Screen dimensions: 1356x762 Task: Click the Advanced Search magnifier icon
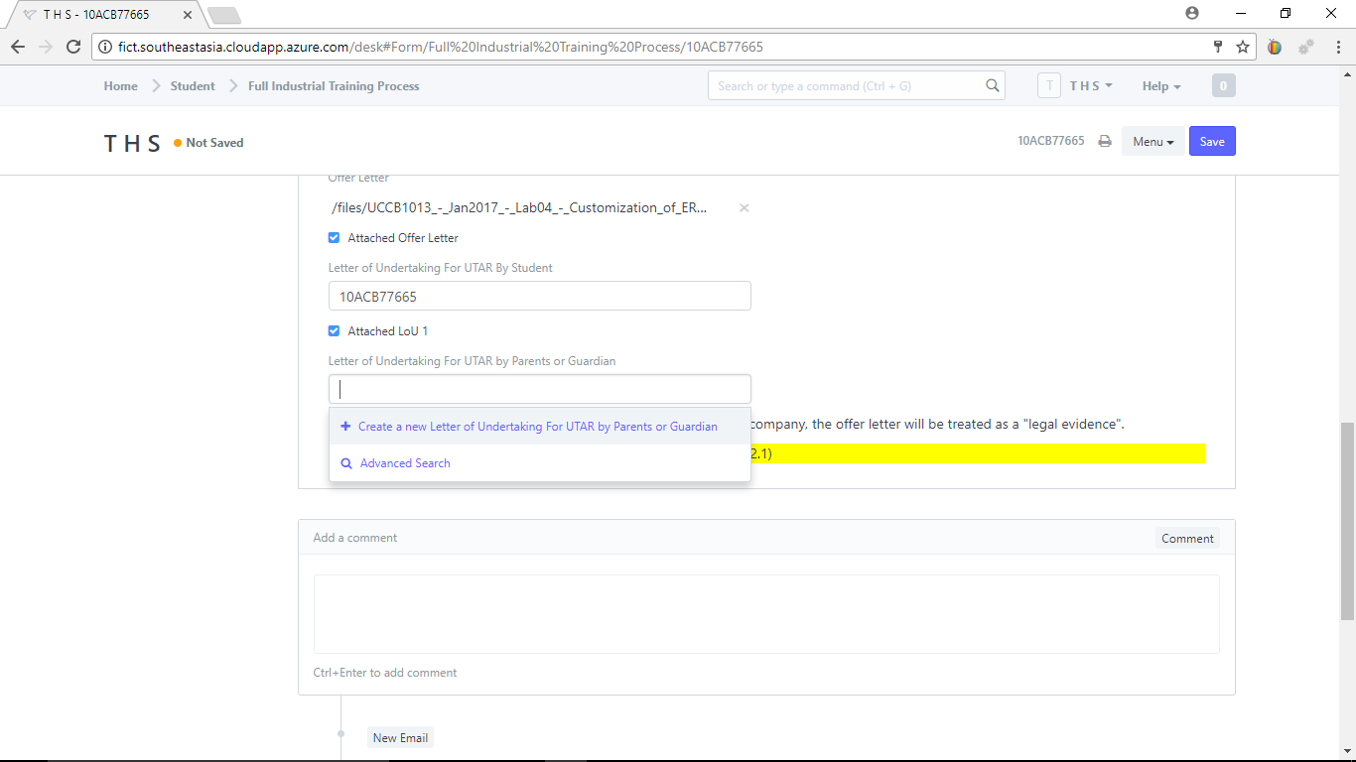[346, 463]
